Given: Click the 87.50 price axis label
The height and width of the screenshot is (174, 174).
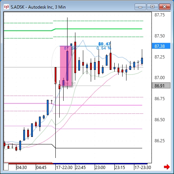Looking at the screenshot, I should [x=160, y=36].
